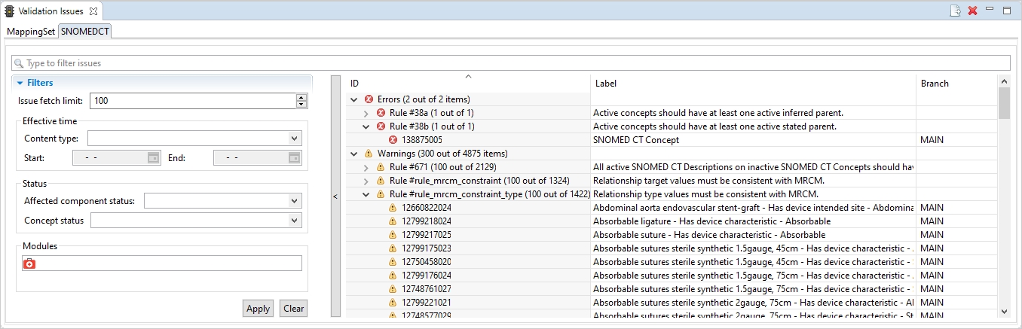Click the red module icon in Modules

pos(29,264)
